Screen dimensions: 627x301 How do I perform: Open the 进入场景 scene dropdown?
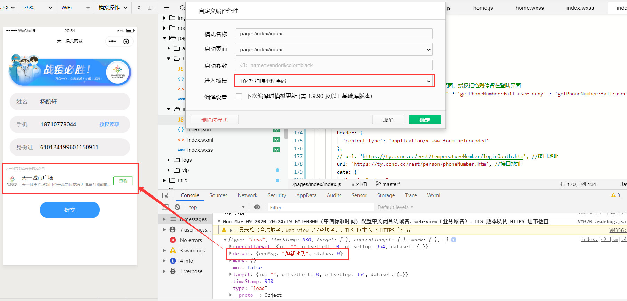[334, 81]
